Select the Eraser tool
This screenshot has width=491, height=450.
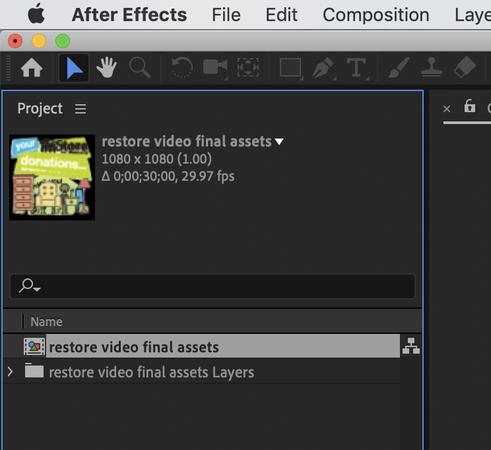(465, 67)
